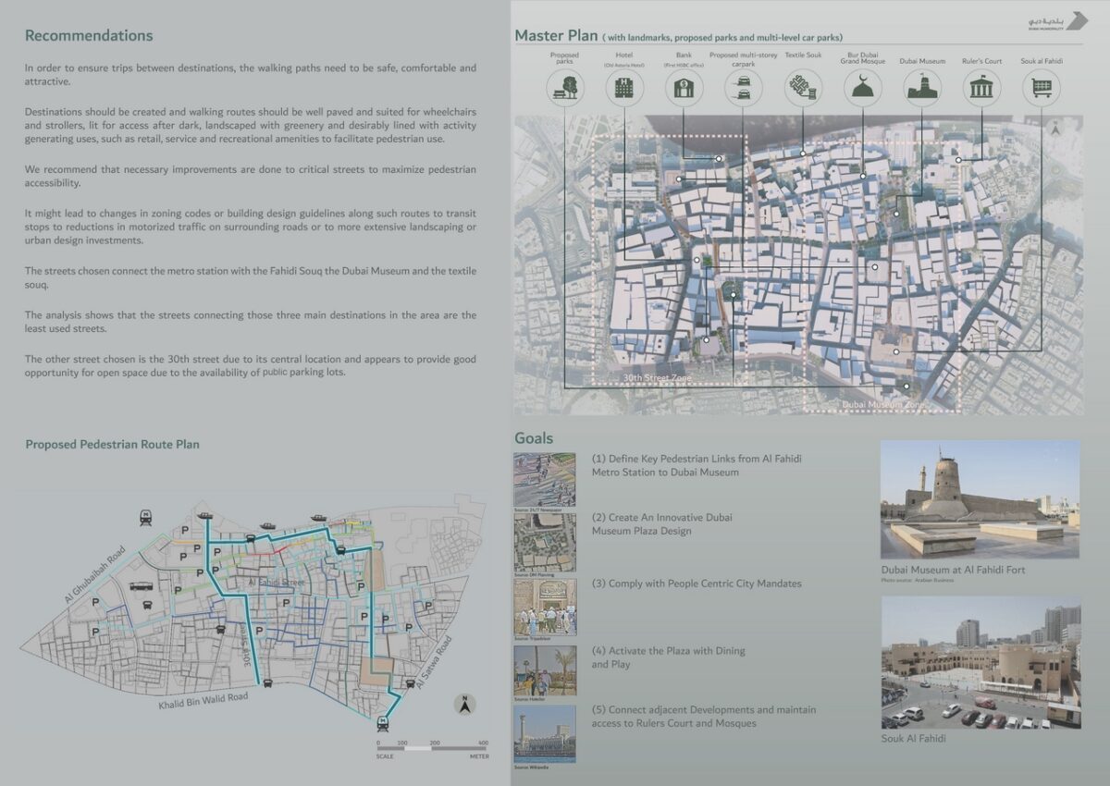This screenshot has height=786, width=1110.
Task: Click the Recommendations heading link
Action: pos(89,35)
